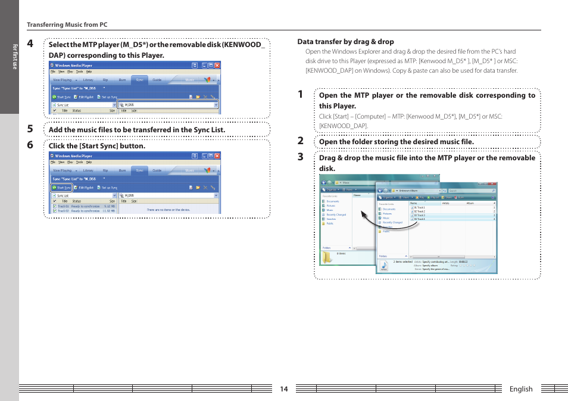Viewport: 568px width, 401px height.
Task: Expand the Now Playing arrow in step 4 Media Player
Action: (76, 80)
